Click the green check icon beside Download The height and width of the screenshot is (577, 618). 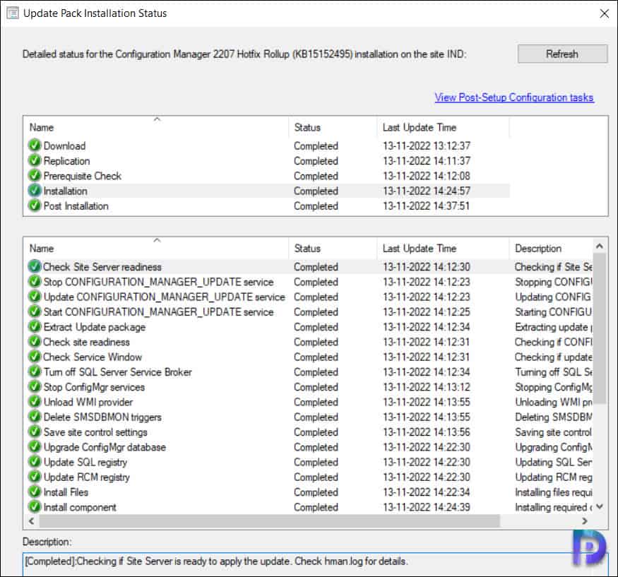(x=35, y=145)
